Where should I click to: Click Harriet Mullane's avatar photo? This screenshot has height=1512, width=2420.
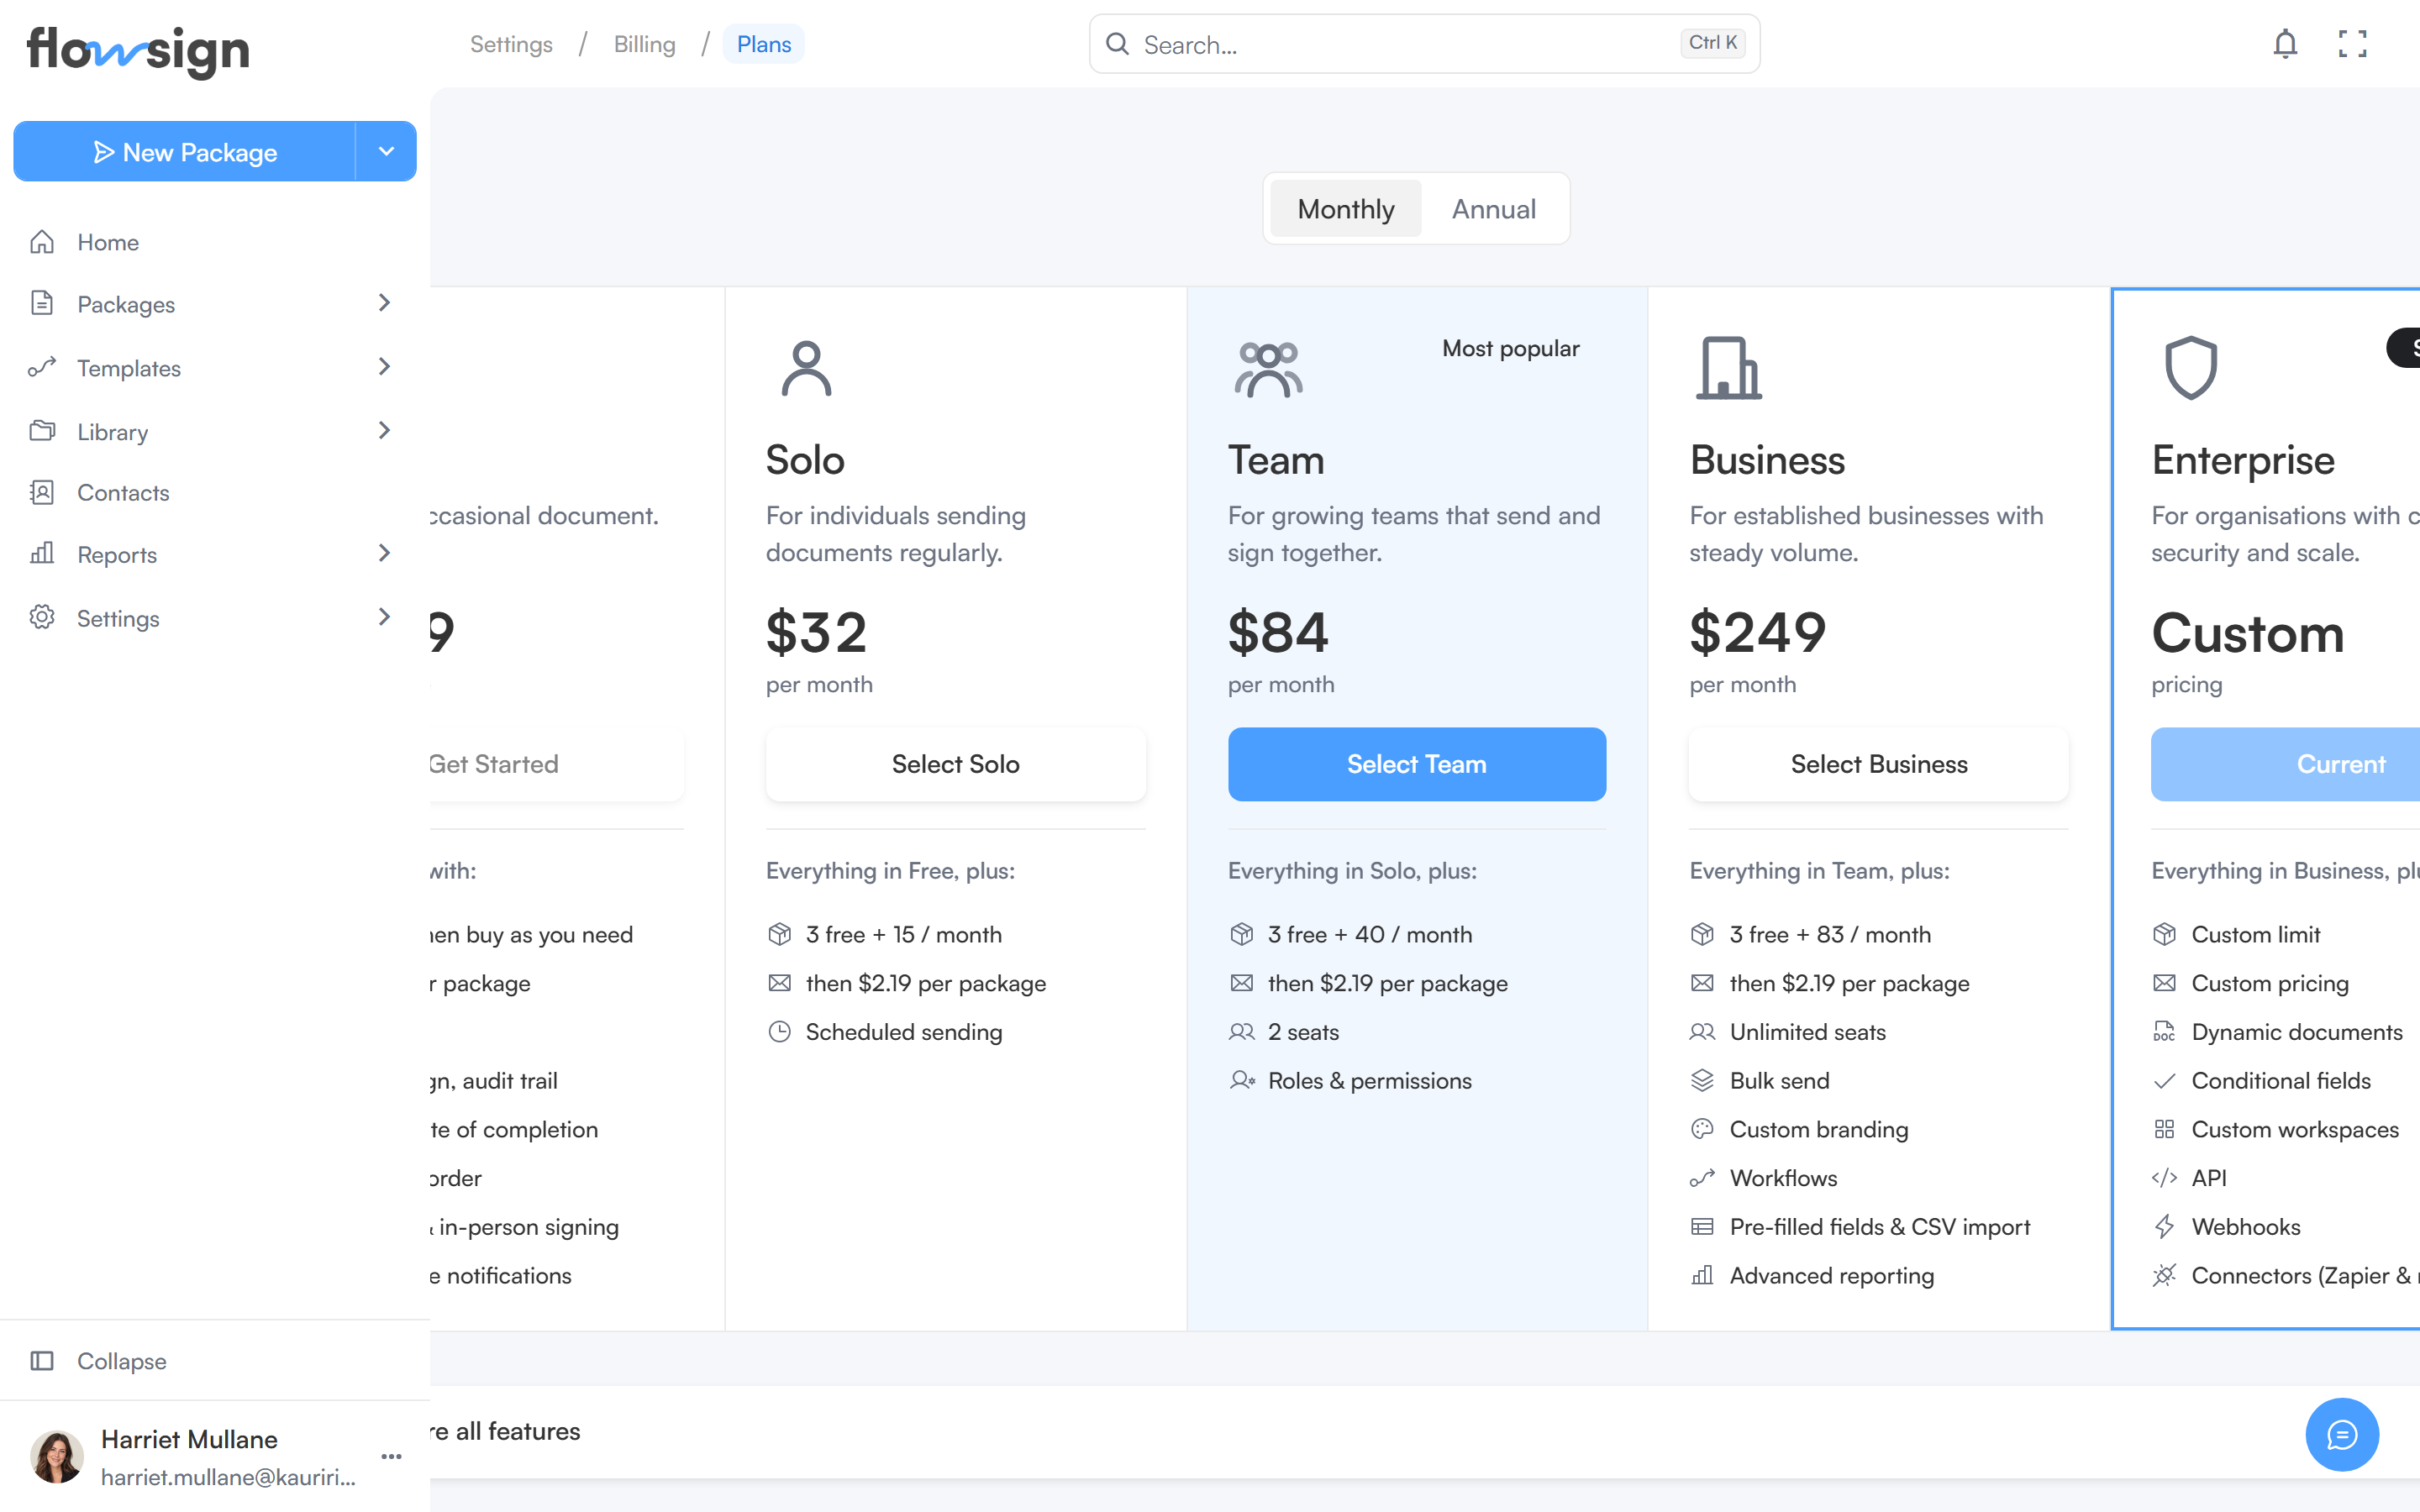pyautogui.click(x=57, y=1457)
